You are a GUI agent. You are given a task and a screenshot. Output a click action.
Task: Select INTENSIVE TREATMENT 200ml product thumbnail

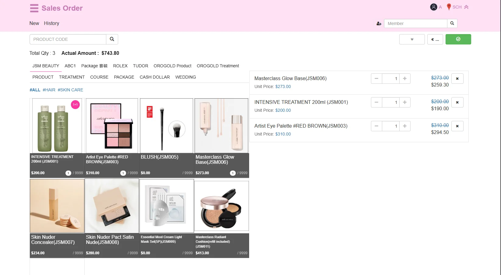[x=57, y=125]
